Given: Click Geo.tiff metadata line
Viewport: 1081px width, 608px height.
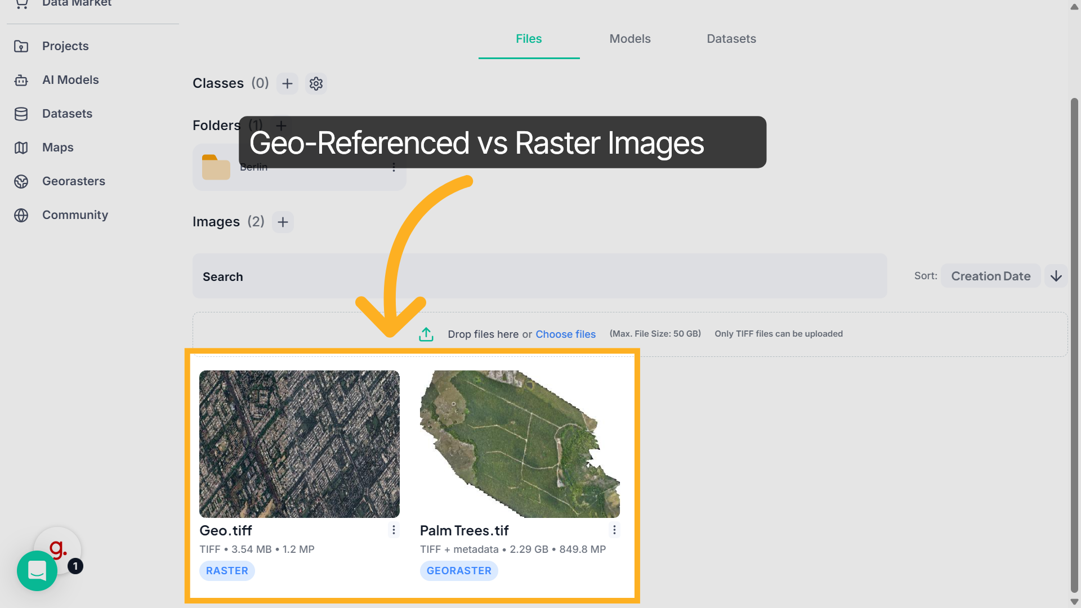Looking at the screenshot, I should pos(257,549).
